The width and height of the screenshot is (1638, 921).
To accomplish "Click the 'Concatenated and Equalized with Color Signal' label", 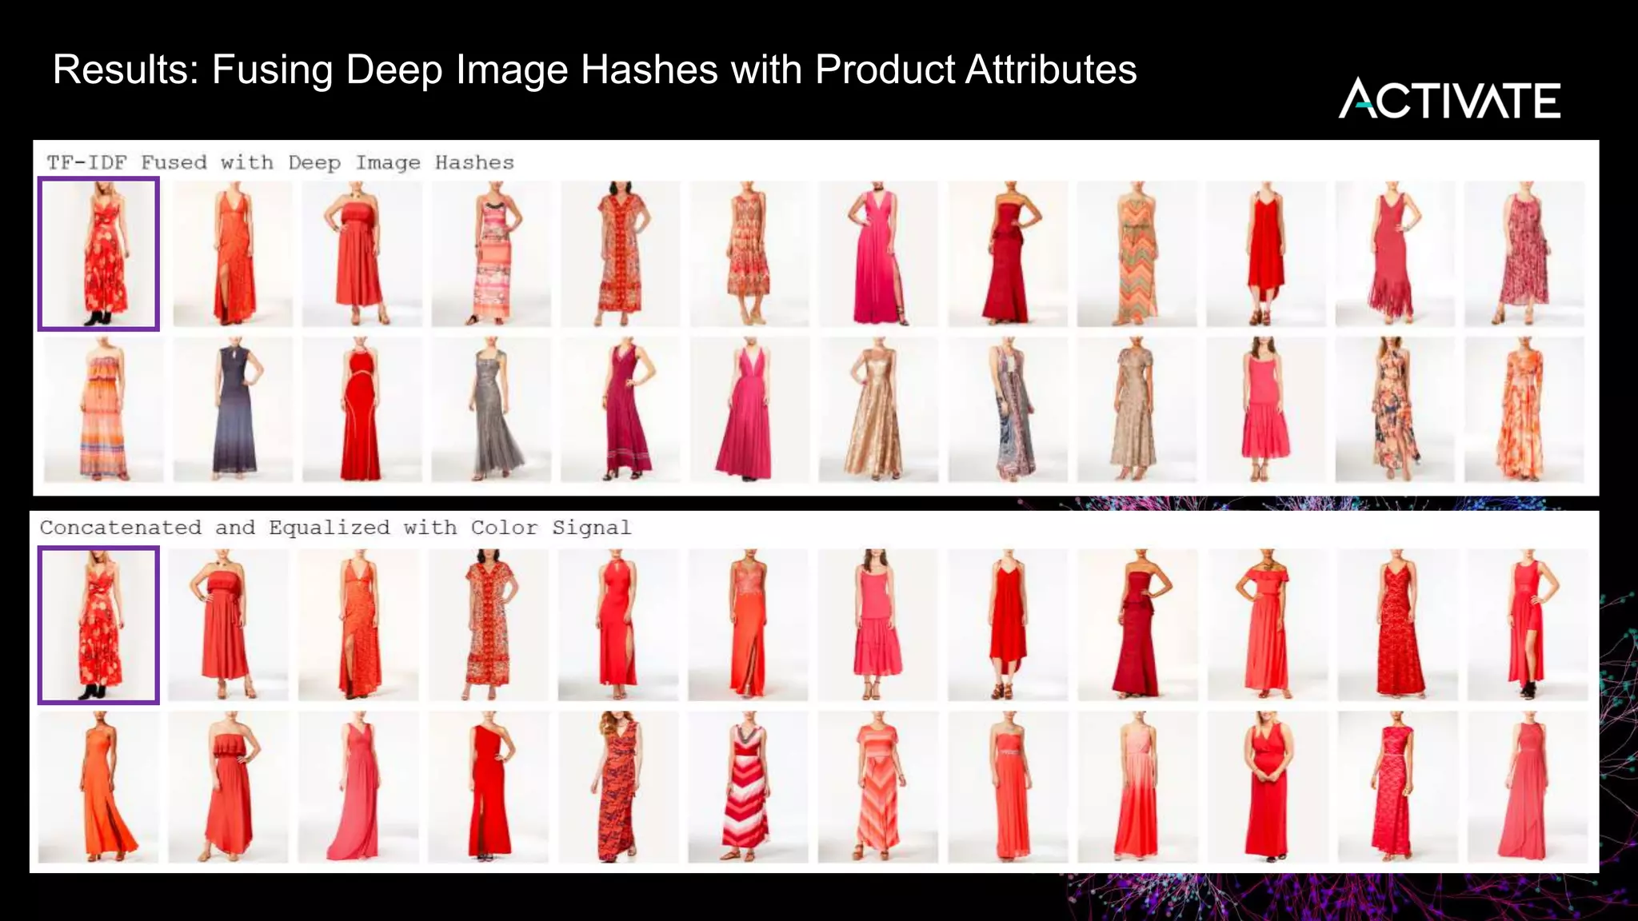I will [x=335, y=528].
